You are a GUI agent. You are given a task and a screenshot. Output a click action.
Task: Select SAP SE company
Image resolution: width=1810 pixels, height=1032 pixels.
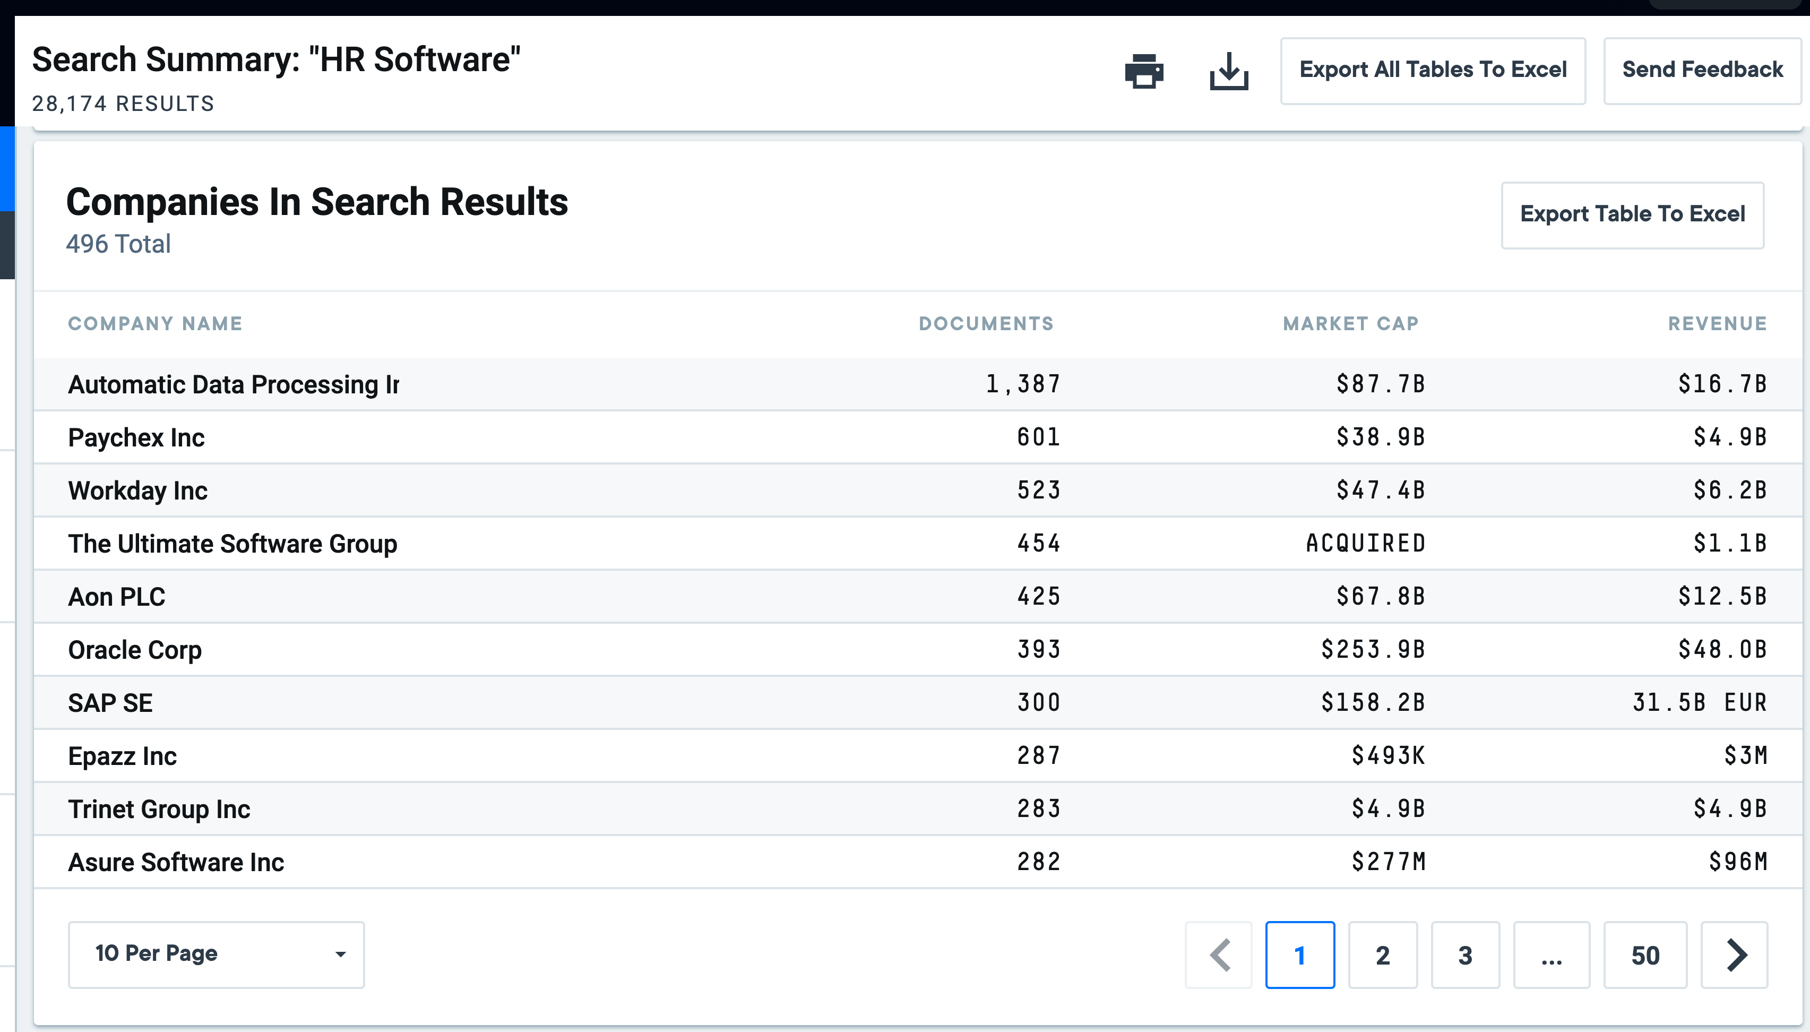[x=110, y=703]
